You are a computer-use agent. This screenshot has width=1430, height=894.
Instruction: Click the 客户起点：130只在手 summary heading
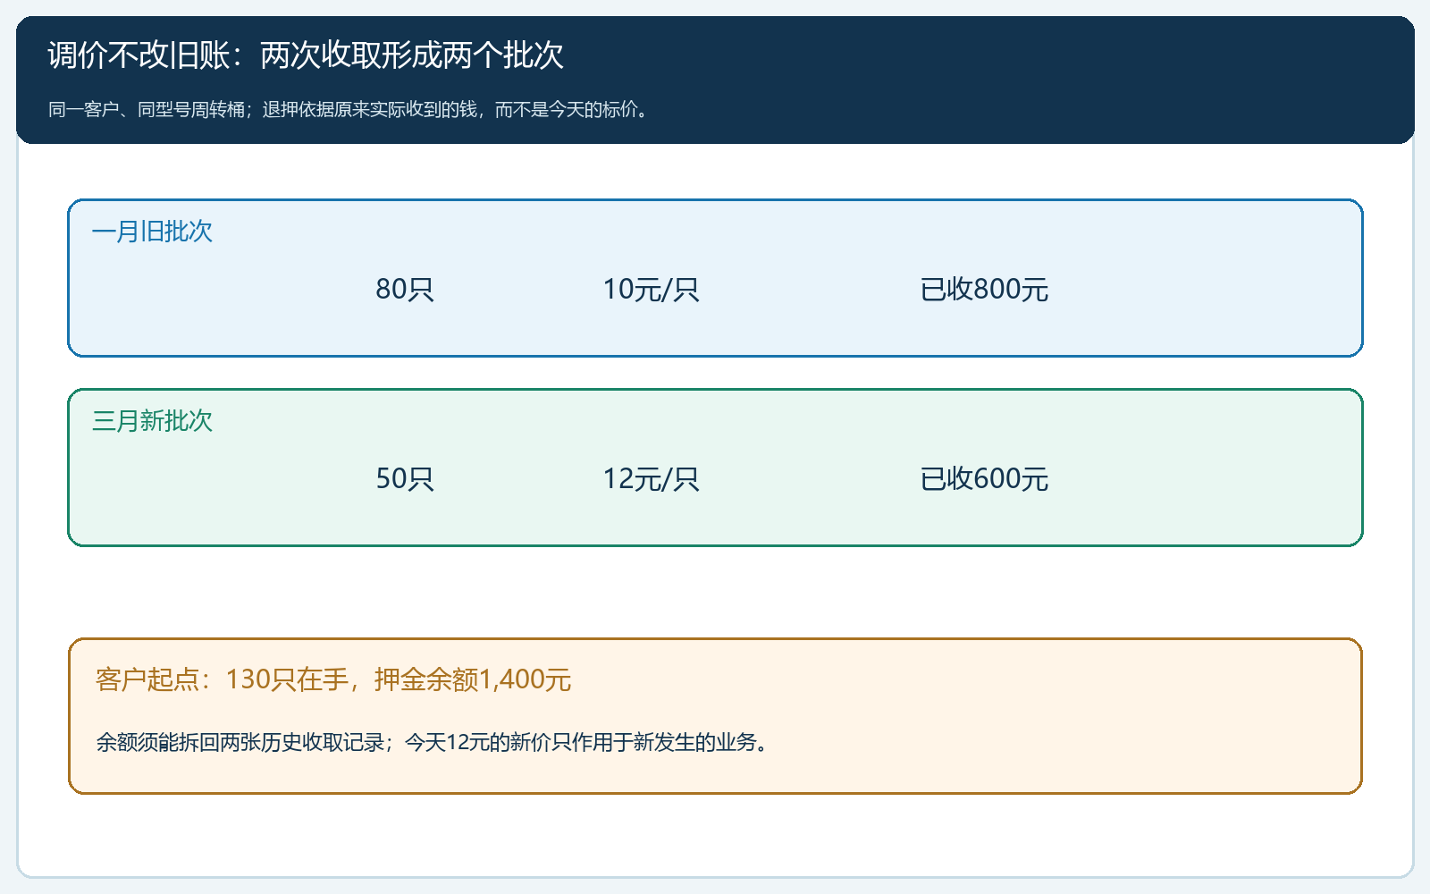coord(333,679)
